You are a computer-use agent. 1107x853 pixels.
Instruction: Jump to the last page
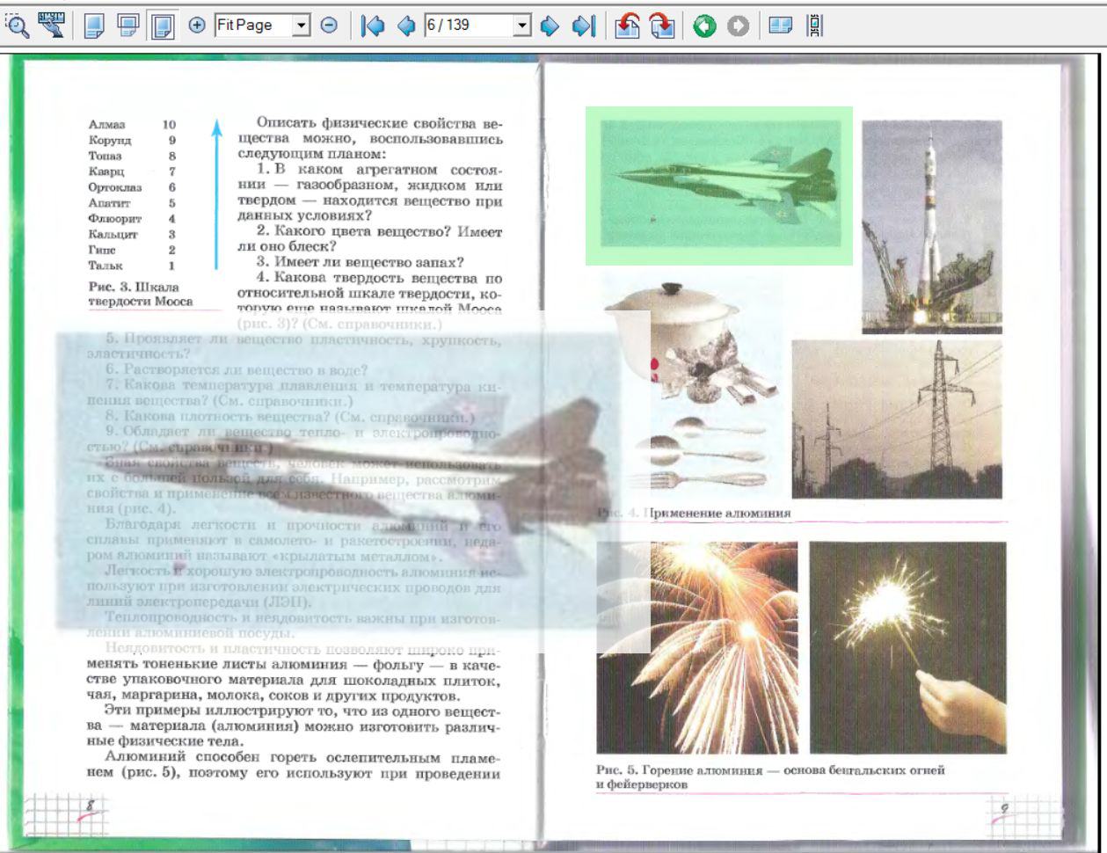click(x=583, y=26)
